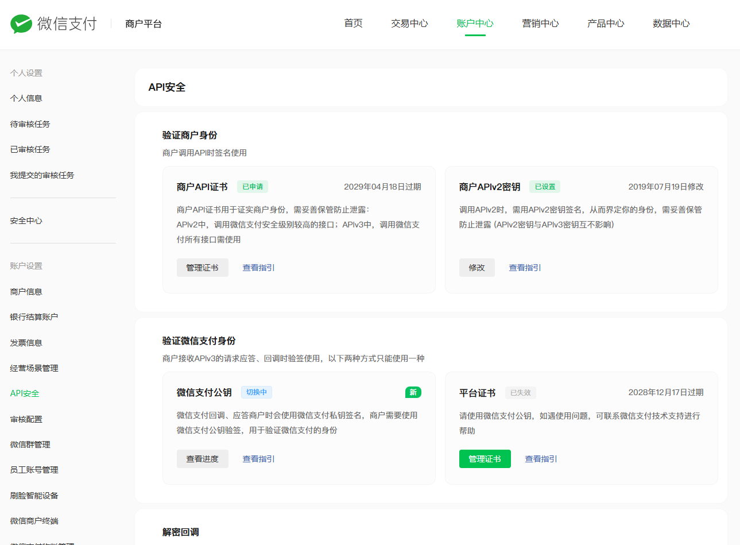
Task: Open 员工账号管理 page
Action: [34, 470]
